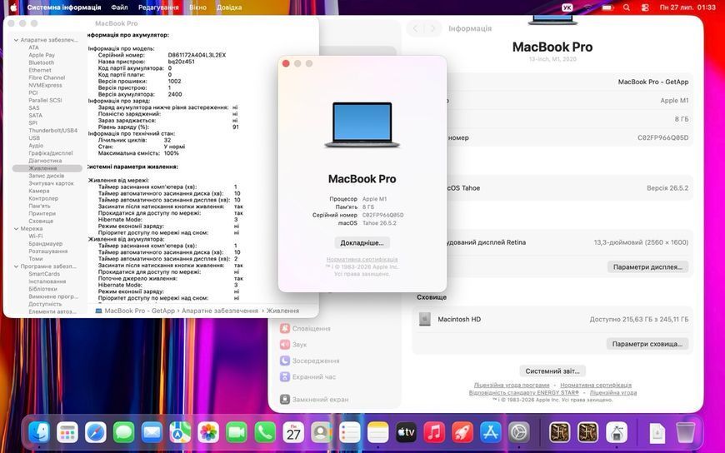Open the Trash in the Dock
This screenshot has width=725, height=453.
click(685, 433)
